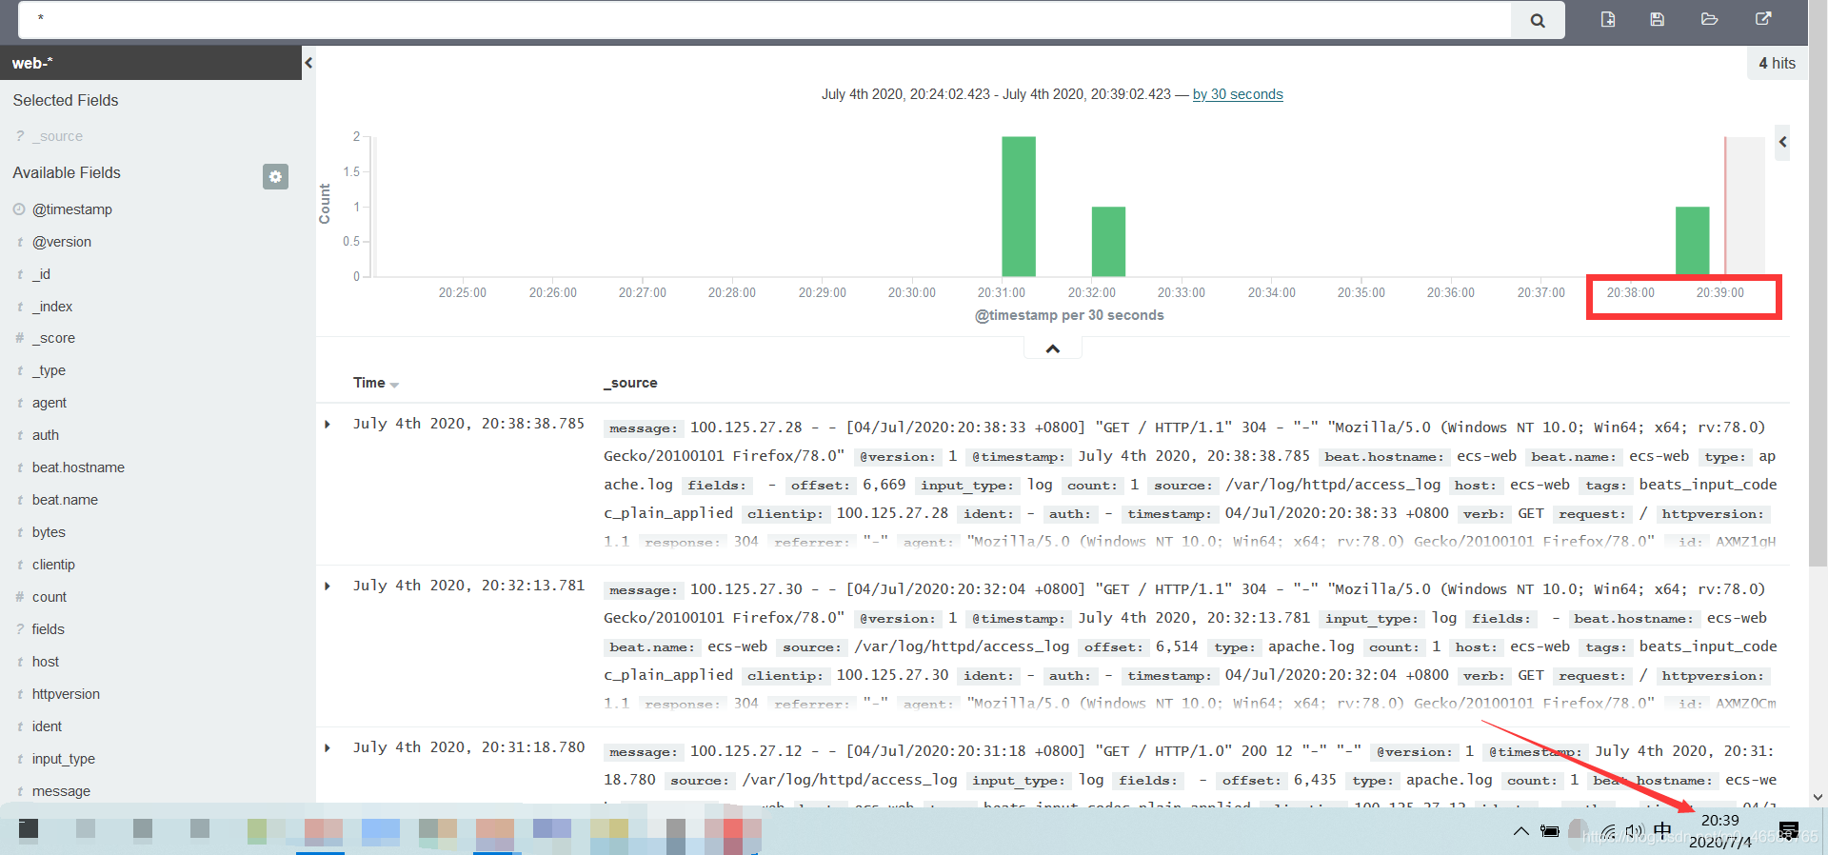Image resolution: width=1828 pixels, height=855 pixels.
Task: Click the 20:31:00 histogram bar
Action: click(1019, 207)
